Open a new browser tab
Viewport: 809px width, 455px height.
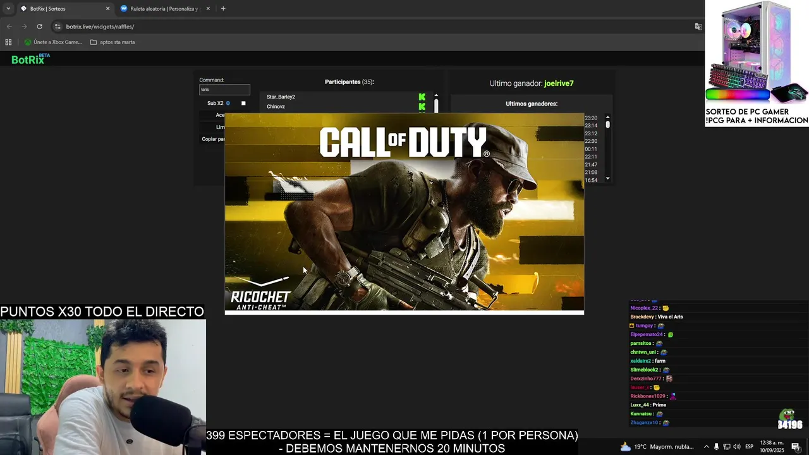pyautogui.click(x=223, y=9)
